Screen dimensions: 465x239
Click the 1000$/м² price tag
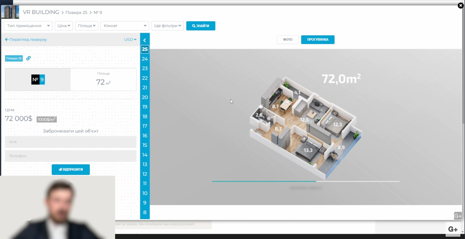coord(46,119)
